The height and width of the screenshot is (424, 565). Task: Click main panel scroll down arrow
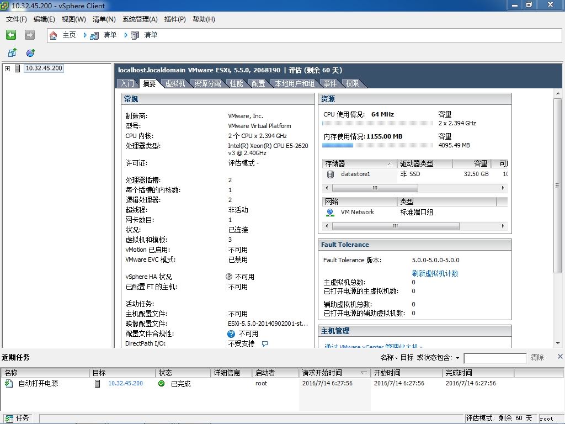(558, 343)
